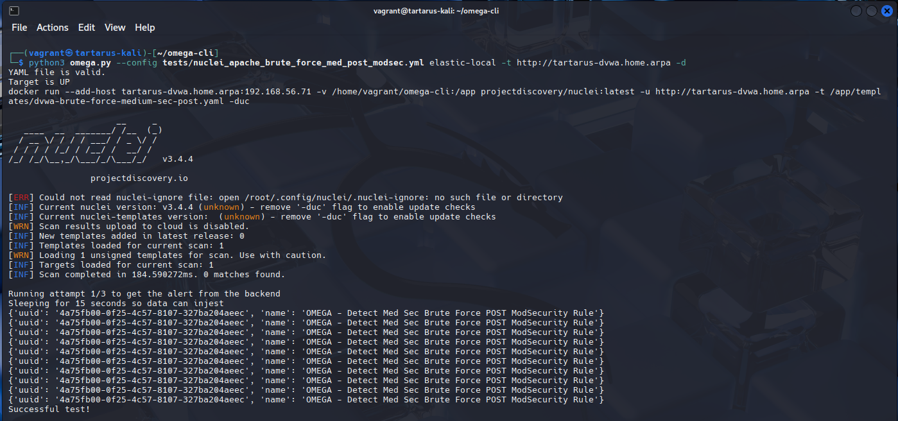The width and height of the screenshot is (898, 421).
Task: Open the Edit menu
Action: tap(87, 28)
